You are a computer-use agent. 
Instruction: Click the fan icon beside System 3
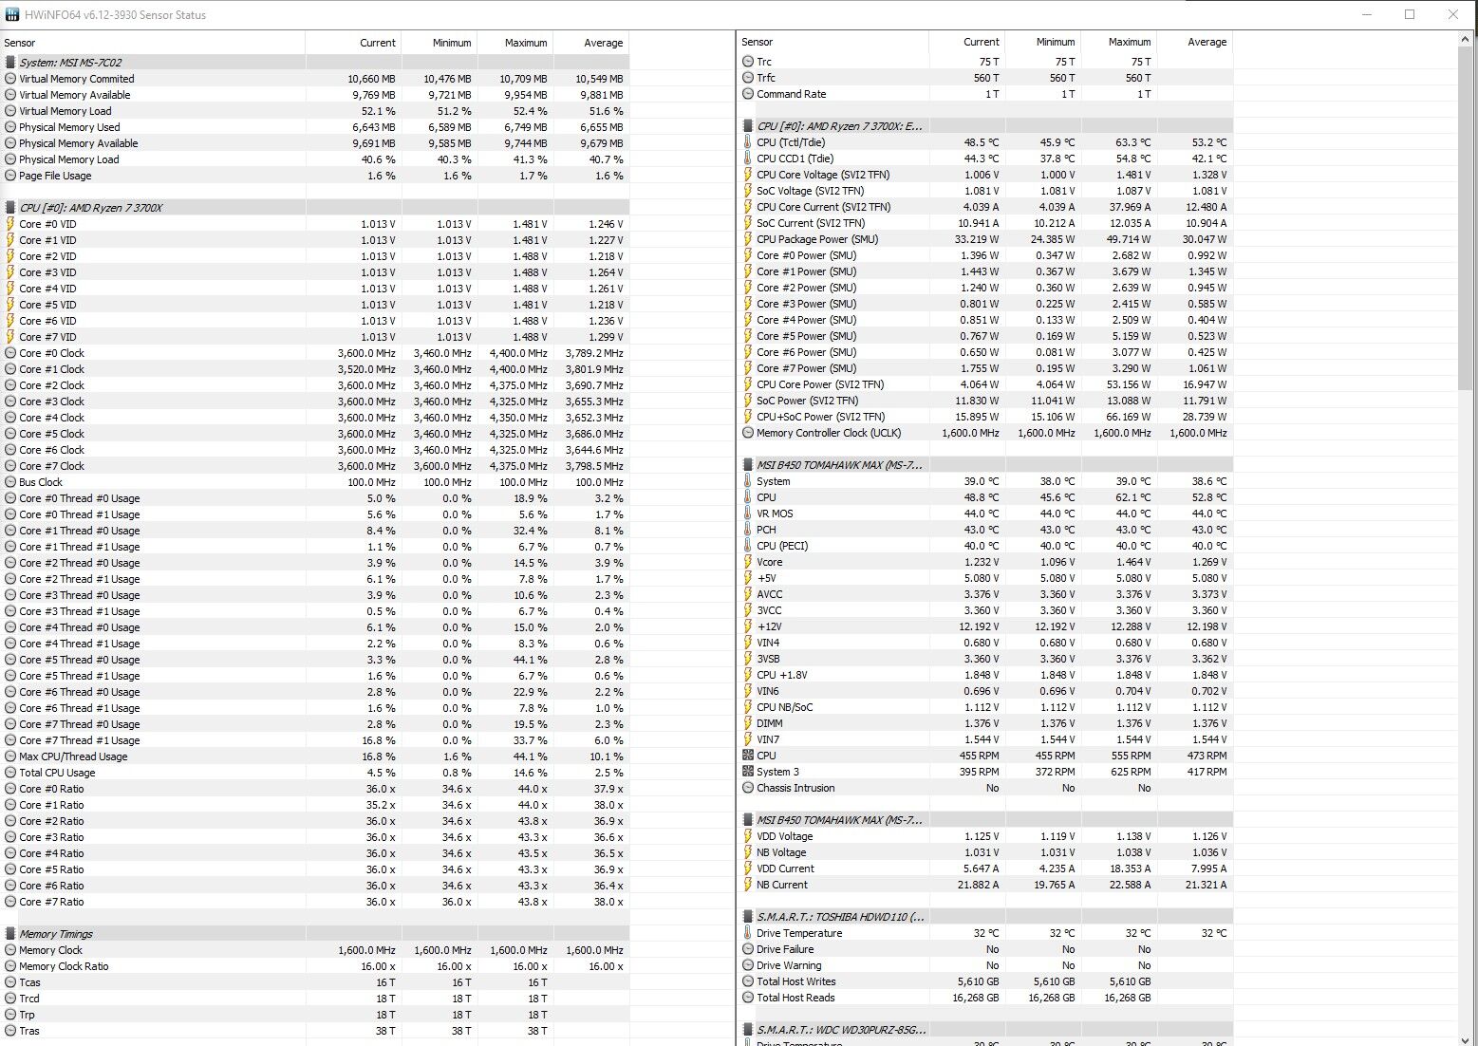pos(748,772)
